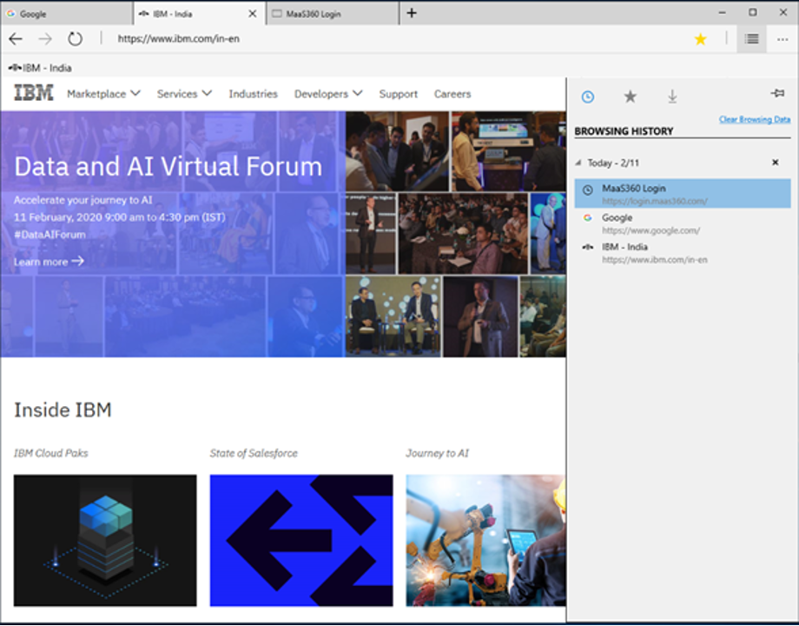Screen dimensions: 799x626
Task: Open Careers menu item
Action: pyautogui.click(x=452, y=94)
